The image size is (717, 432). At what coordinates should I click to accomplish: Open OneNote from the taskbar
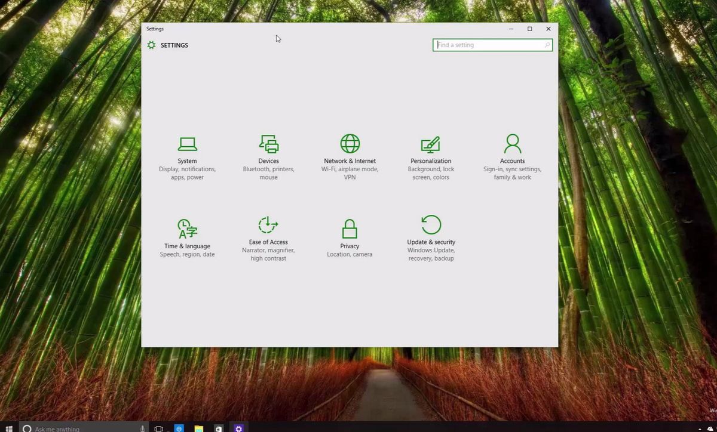point(219,428)
